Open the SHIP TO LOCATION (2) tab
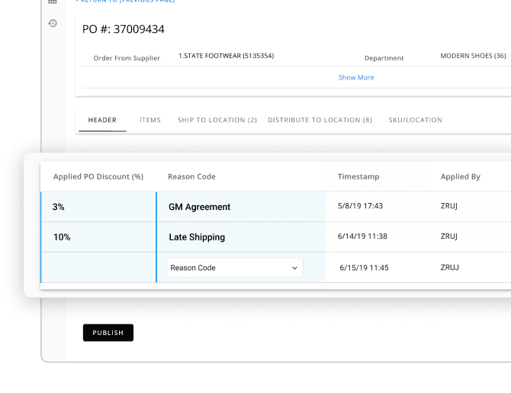Viewport: 511px width, 393px height. click(x=217, y=120)
